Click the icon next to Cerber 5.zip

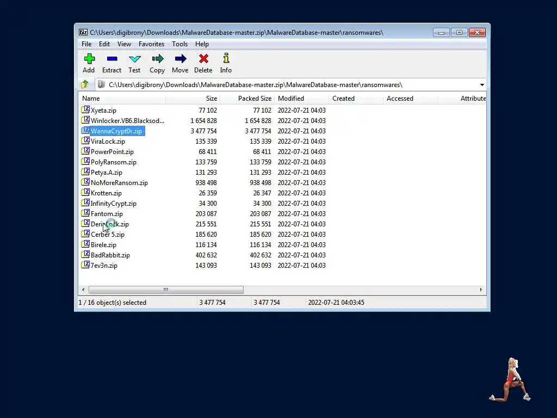pyautogui.click(x=85, y=233)
